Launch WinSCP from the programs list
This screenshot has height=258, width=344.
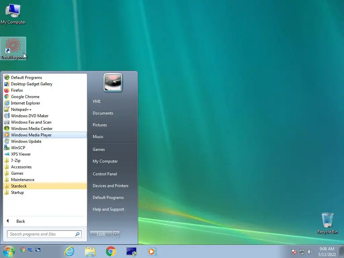point(45,148)
